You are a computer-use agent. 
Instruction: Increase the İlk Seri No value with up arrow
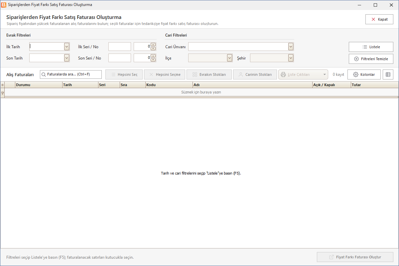pos(153,45)
